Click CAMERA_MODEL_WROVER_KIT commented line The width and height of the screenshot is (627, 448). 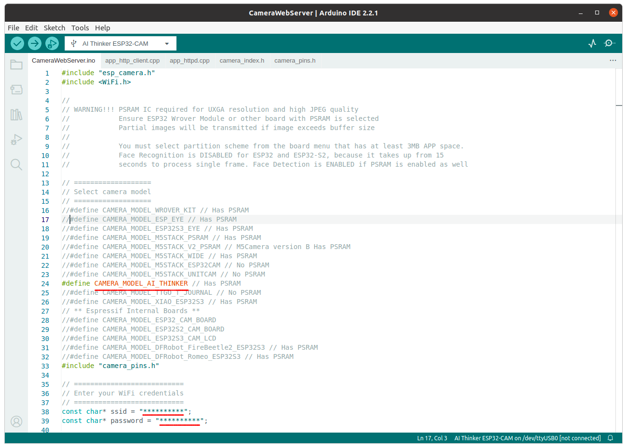pos(155,210)
